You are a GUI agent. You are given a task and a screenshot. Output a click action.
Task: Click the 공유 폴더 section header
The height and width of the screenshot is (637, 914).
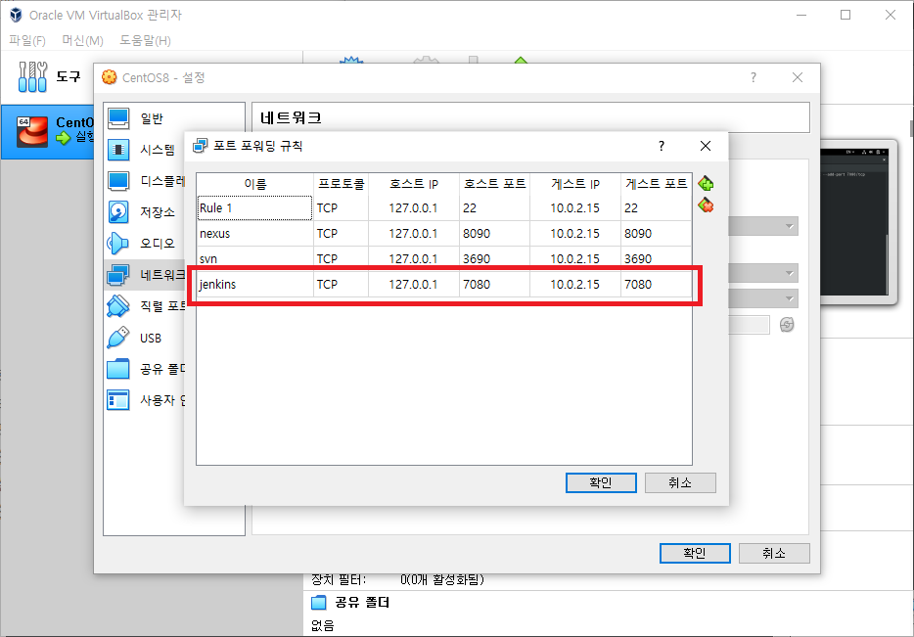pyautogui.click(x=362, y=602)
